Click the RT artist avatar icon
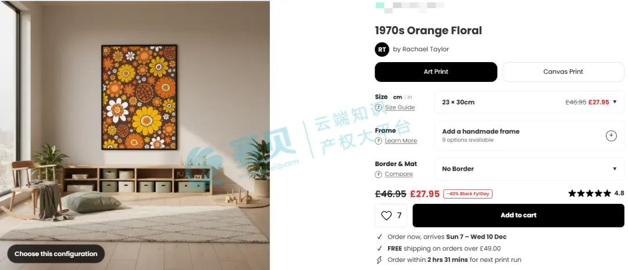This screenshot has width=628, height=270. (381, 49)
